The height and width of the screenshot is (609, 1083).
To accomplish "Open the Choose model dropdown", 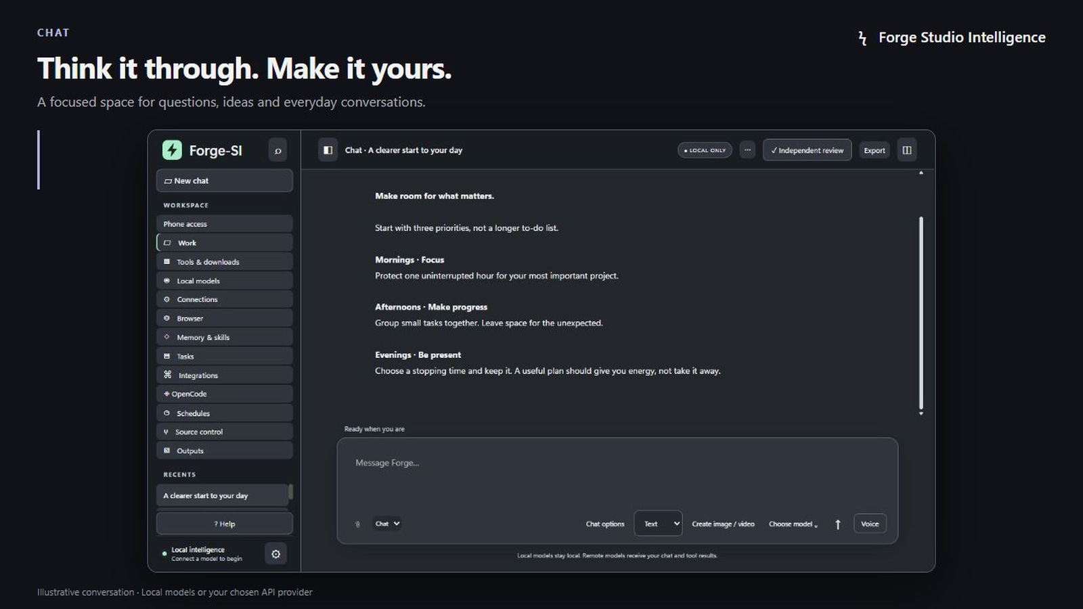I will (x=793, y=524).
